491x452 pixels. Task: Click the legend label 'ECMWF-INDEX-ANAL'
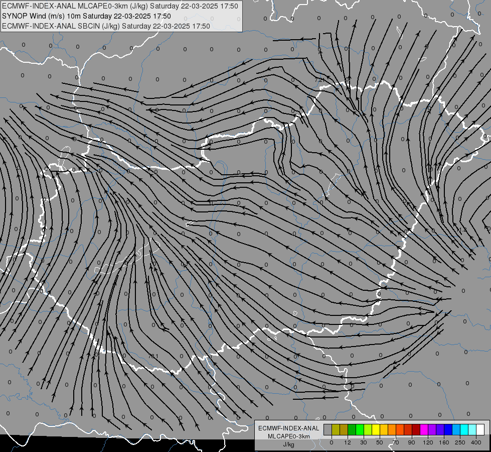pyautogui.click(x=288, y=428)
